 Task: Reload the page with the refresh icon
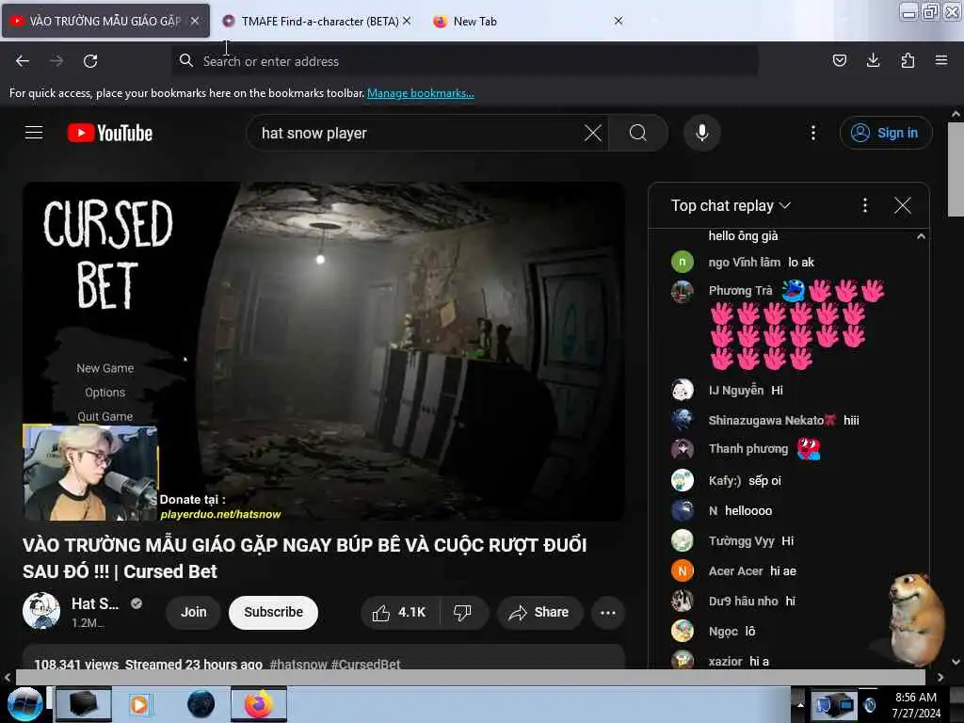coord(90,61)
